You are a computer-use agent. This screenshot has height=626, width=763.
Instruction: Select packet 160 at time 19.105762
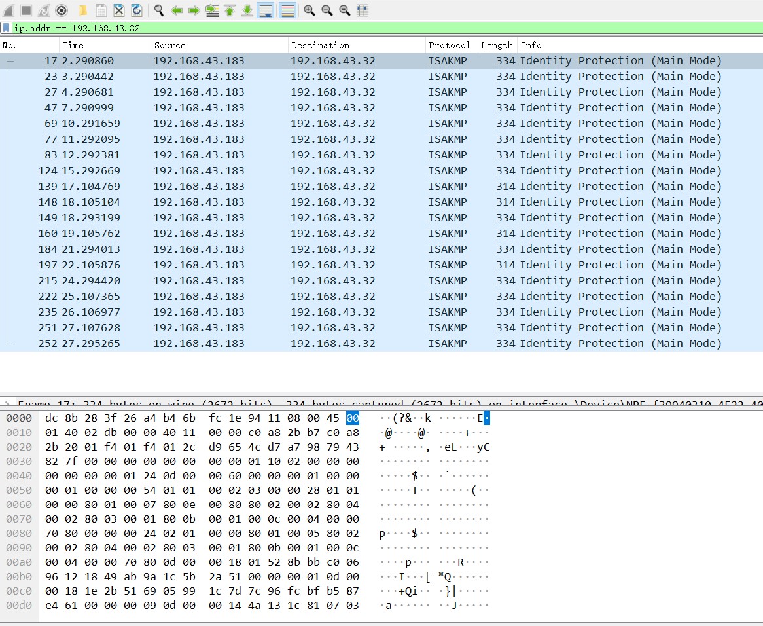click(381, 234)
